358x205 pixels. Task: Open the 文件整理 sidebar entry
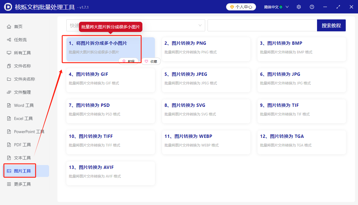point(19,92)
